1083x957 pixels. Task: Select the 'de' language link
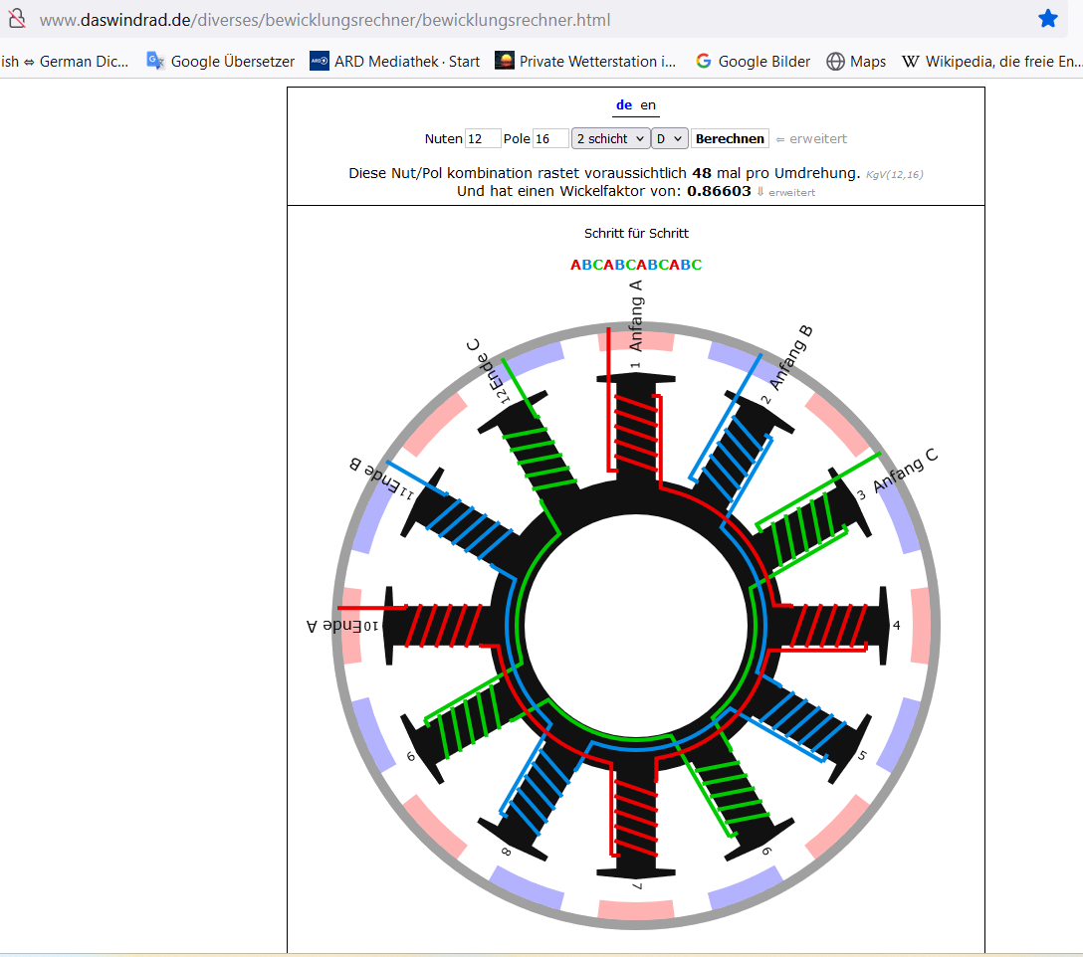624,105
